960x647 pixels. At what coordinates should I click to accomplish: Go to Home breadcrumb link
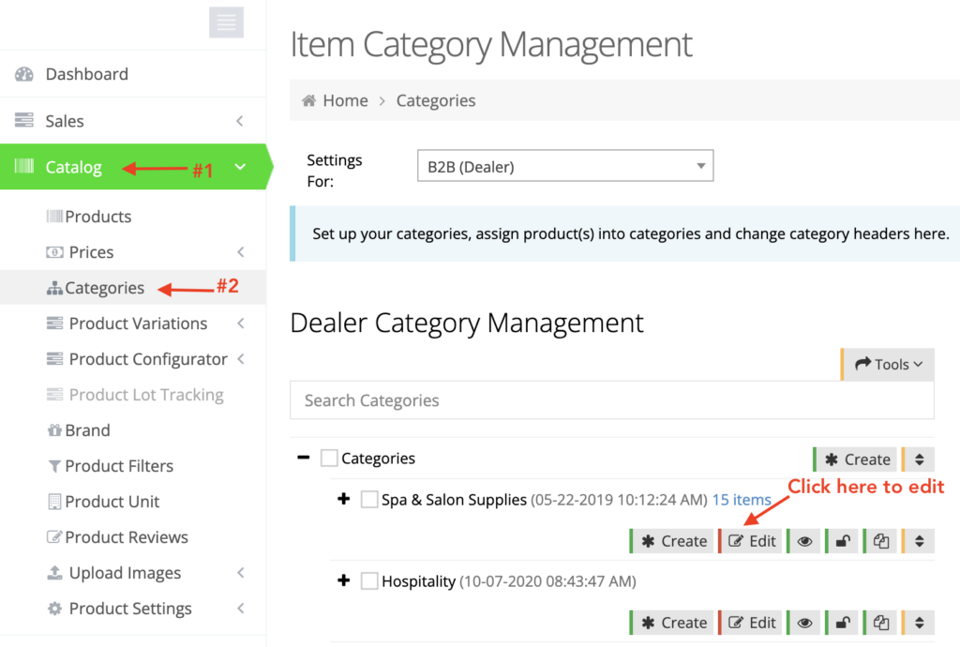pos(345,100)
